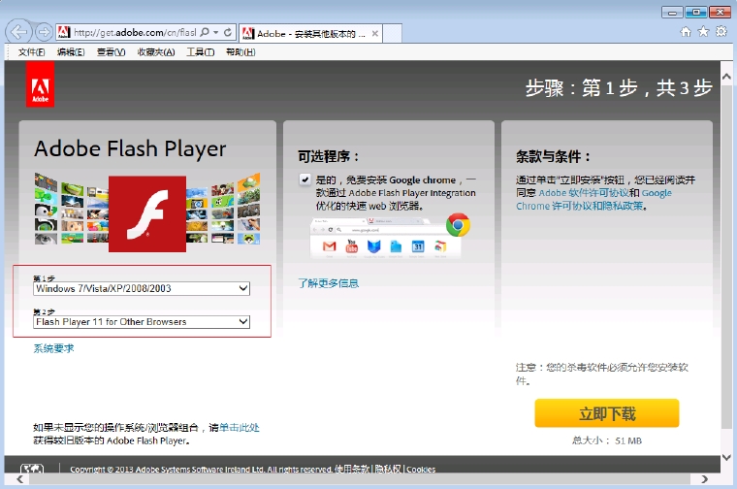Open the 帮助(H) menu
The image size is (737, 489).
pos(240,52)
